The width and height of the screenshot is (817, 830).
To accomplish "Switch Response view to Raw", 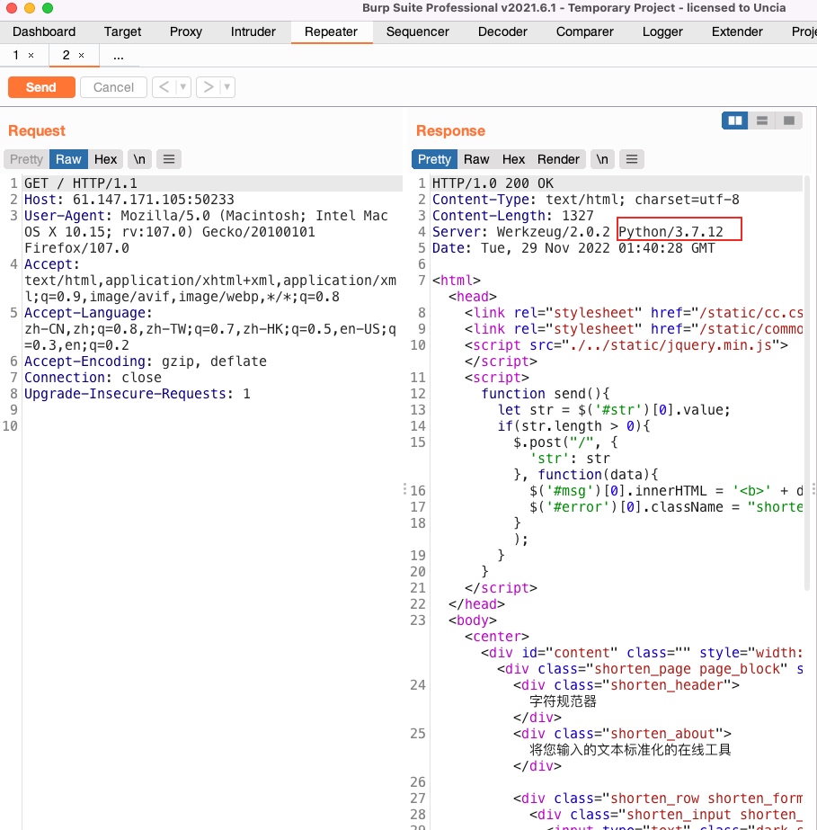I will point(476,159).
